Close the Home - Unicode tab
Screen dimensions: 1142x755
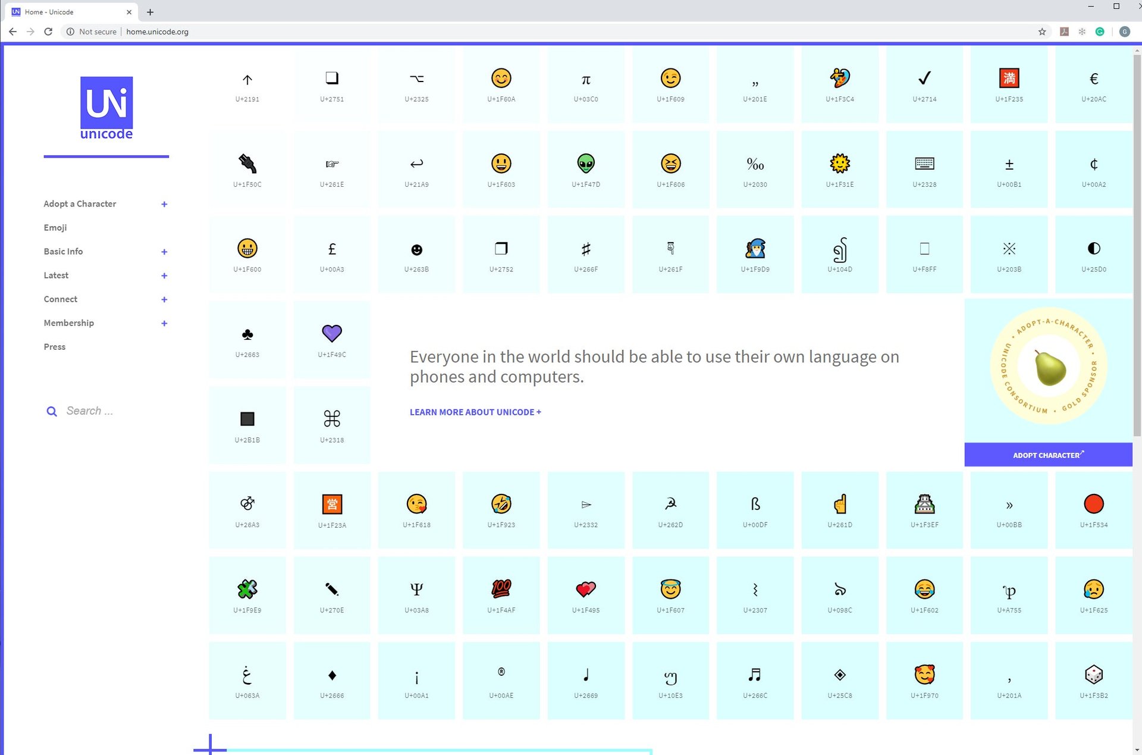point(129,12)
